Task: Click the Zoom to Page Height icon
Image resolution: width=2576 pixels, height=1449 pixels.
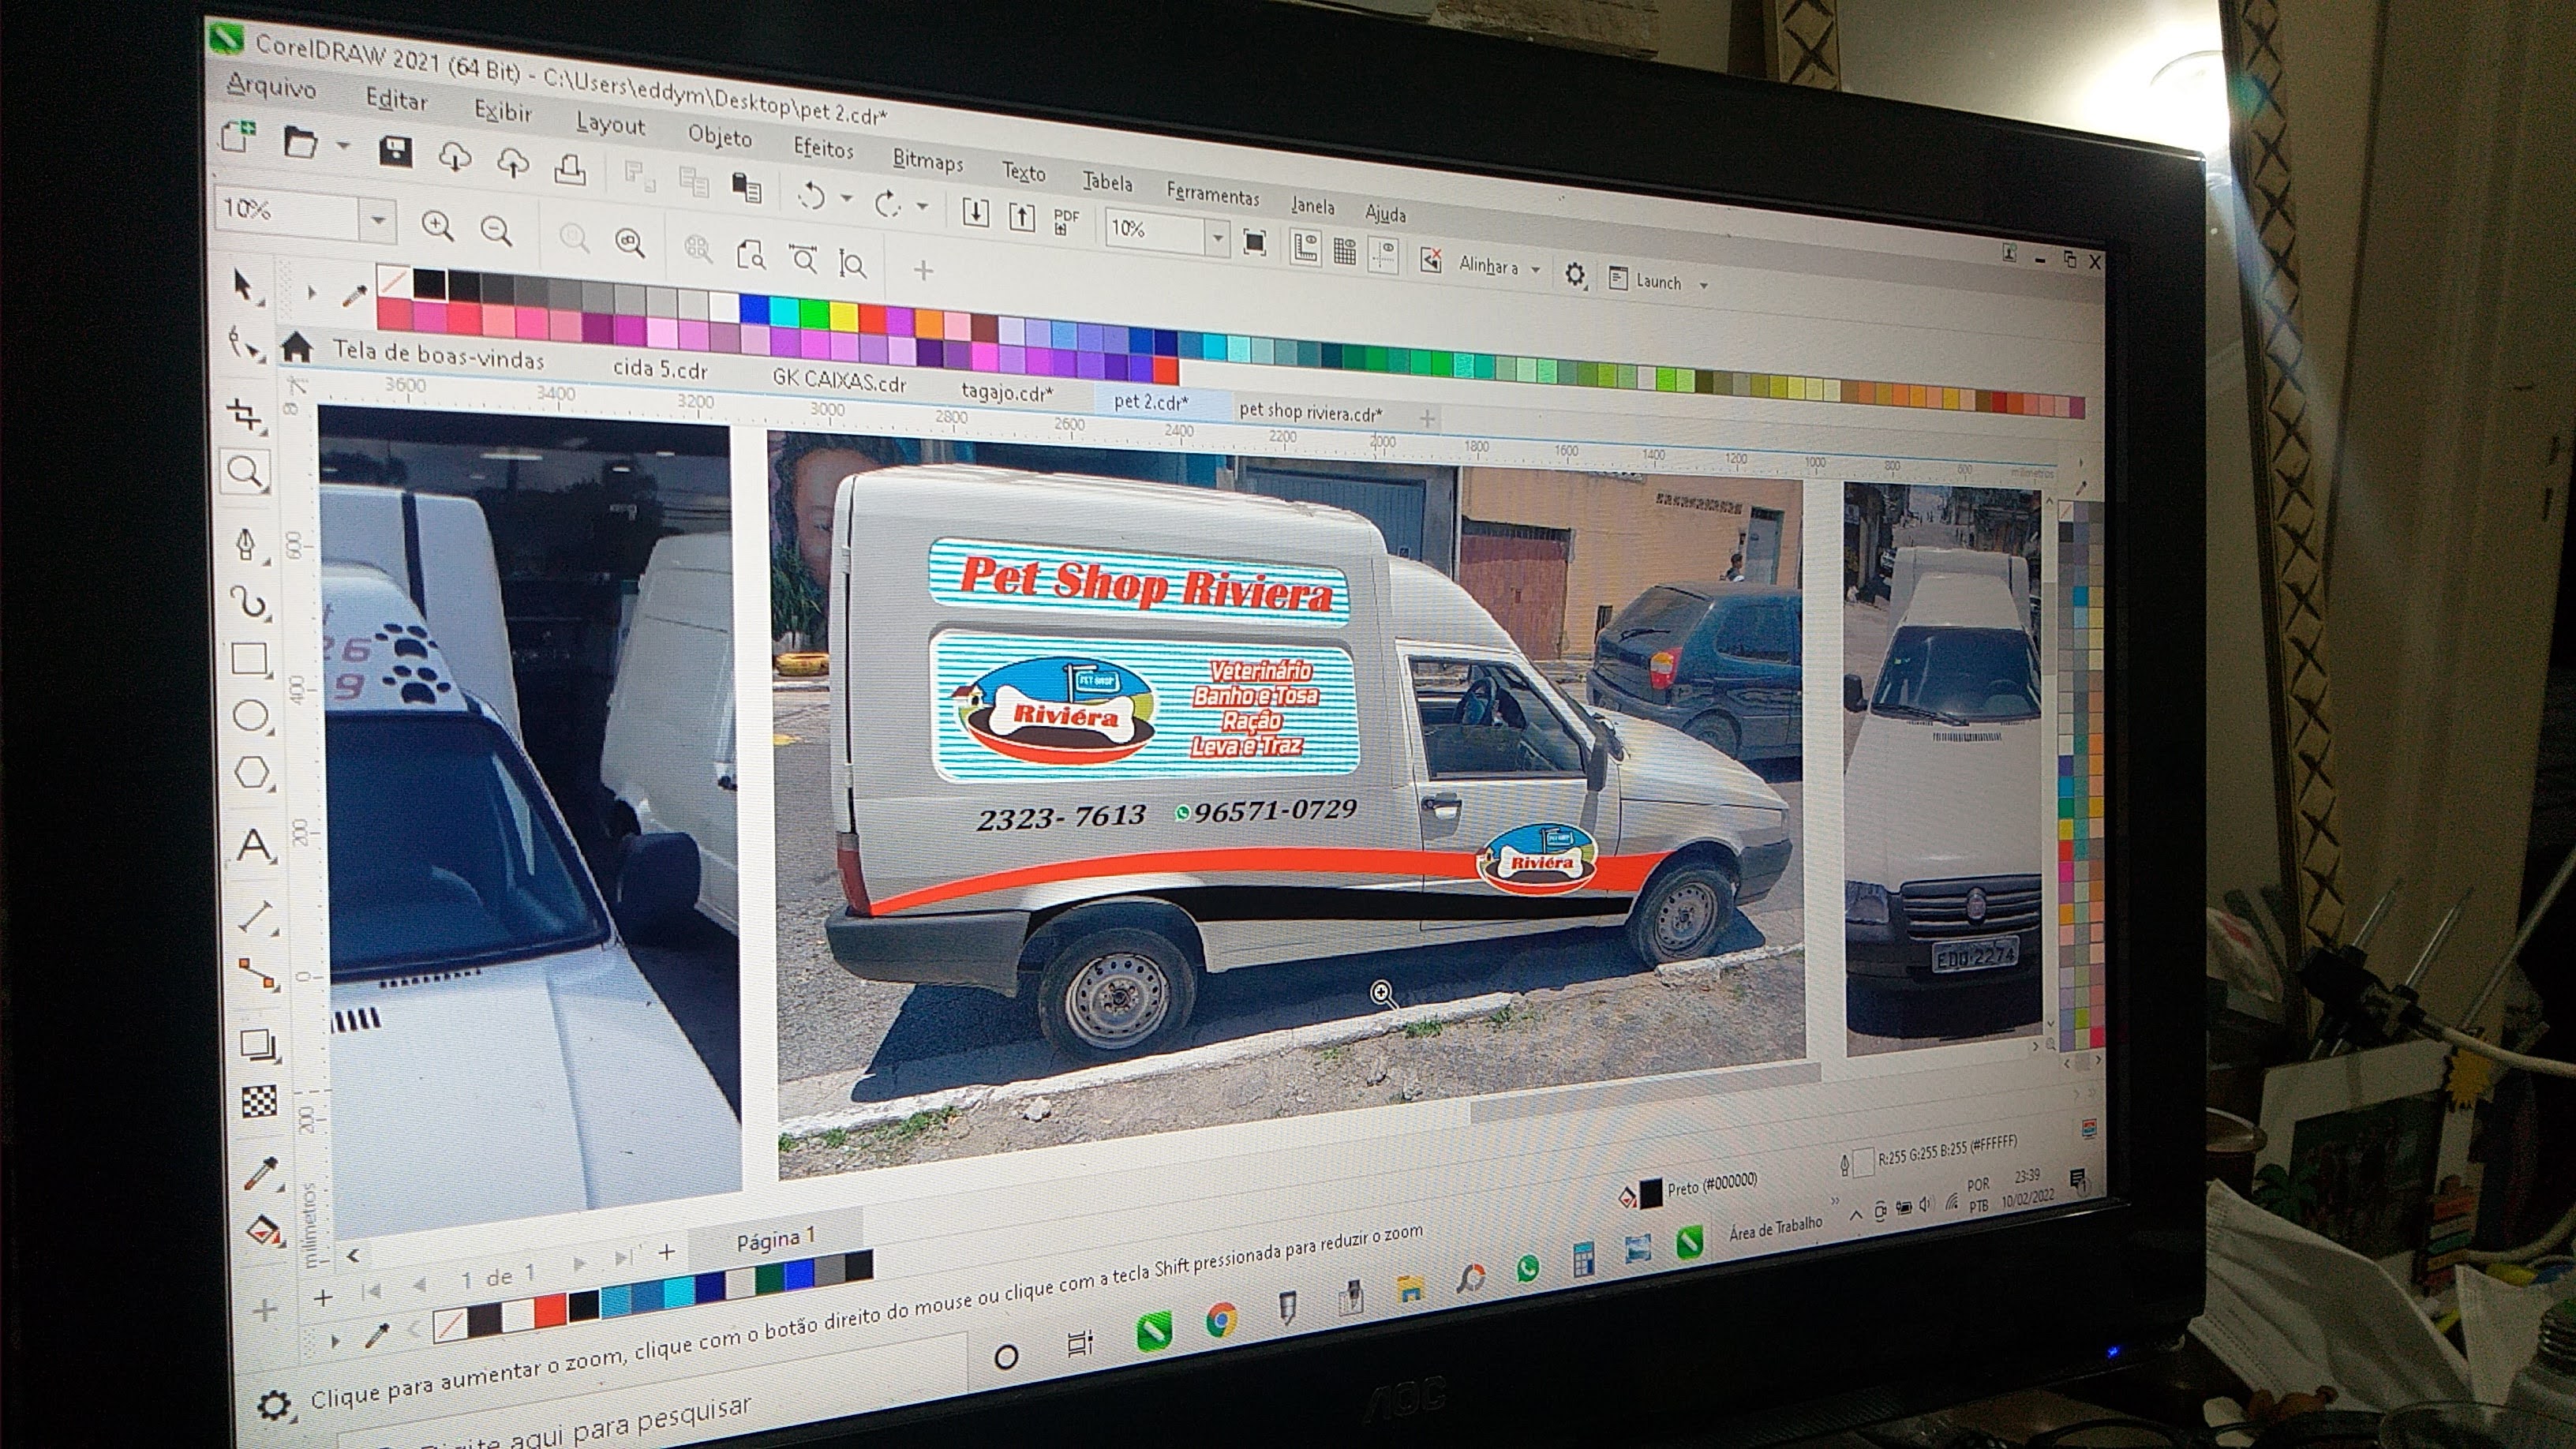Action: pyautogui.click(x=853, y=265)
